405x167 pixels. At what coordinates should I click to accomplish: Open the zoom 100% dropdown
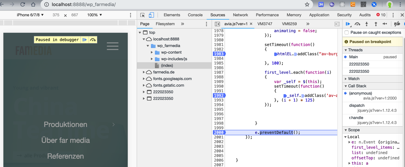(x=95, y=15)
